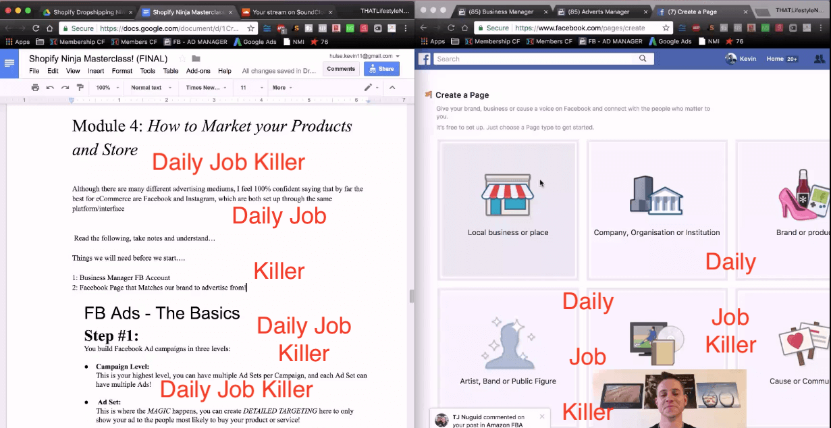Open the Help menu in Docs
Image resolution: width=831 pixels, height=428 pixels.
[225, 71]
